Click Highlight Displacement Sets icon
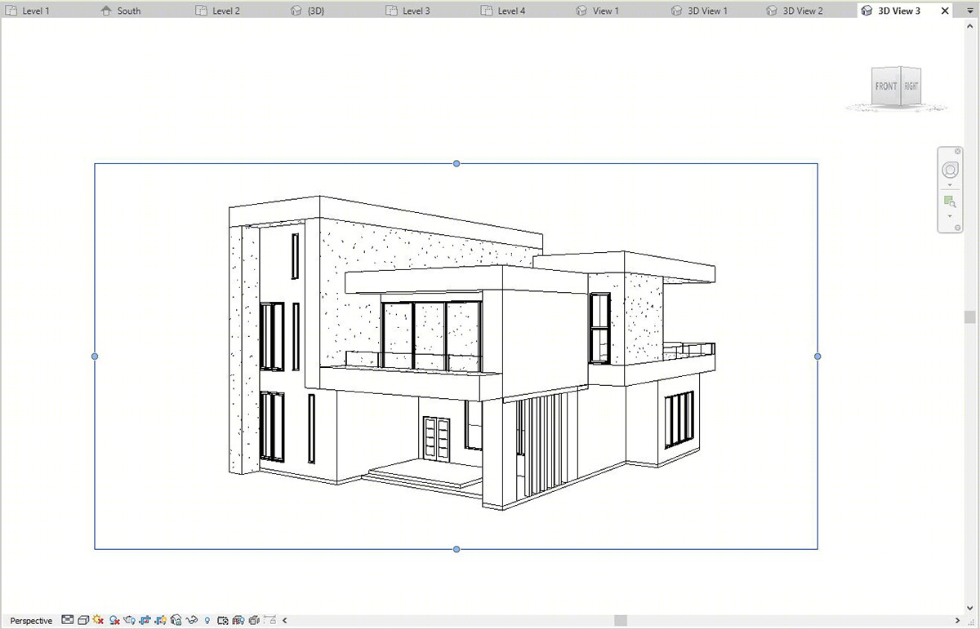Image resolution: width=980 pixels, height=629 pixels. [253, 621]
